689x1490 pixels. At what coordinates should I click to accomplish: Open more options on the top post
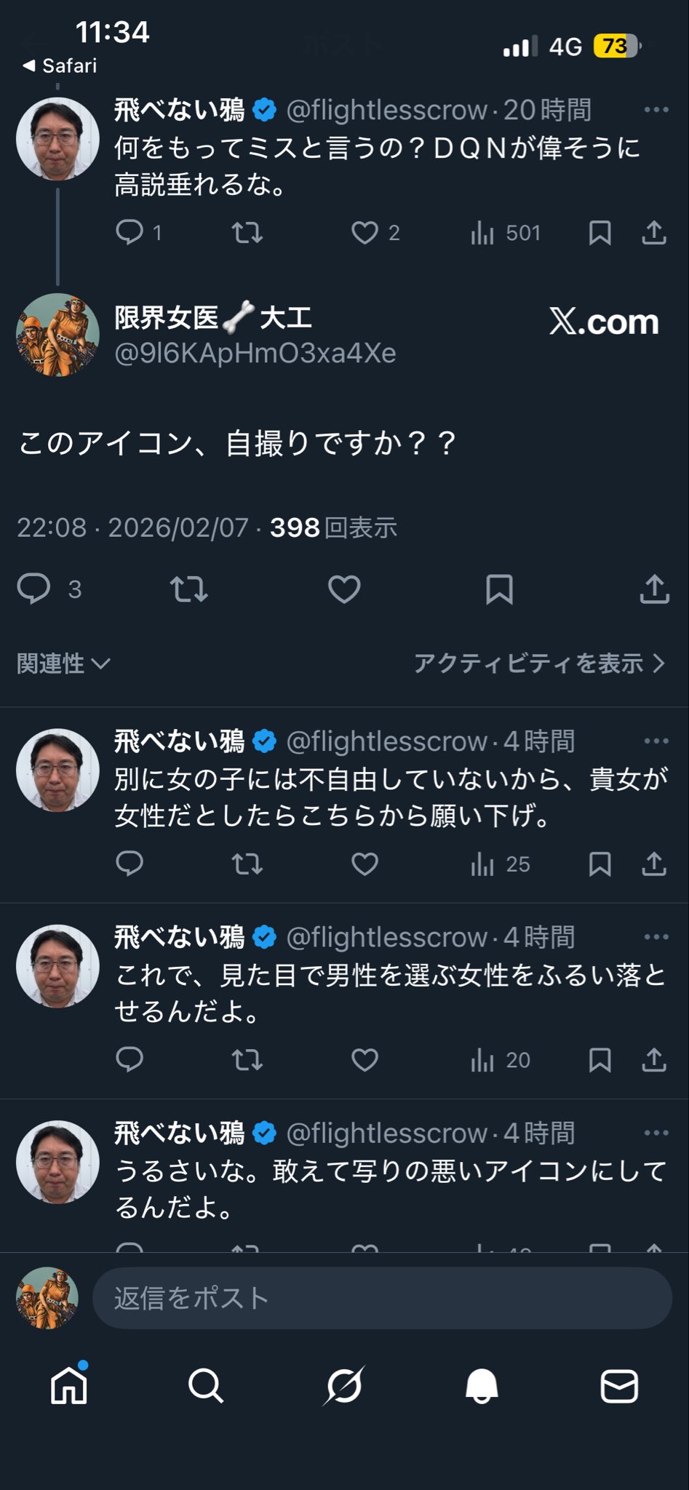click(x=656, y=110)
